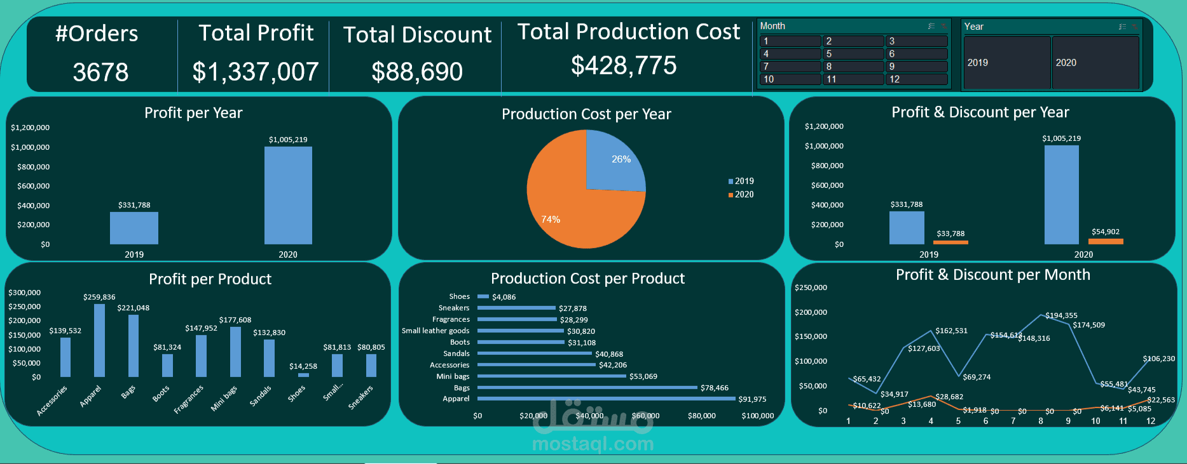Viewport: 1187px width, 464px height.
Task: Click the "Profit per Year" chart title
Action: 193,113
